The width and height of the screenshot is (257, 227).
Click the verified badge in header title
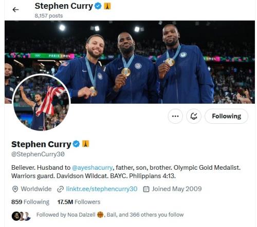[98, 6]
